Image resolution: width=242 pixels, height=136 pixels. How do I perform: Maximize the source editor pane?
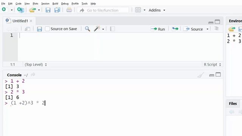tap(217, 22)
